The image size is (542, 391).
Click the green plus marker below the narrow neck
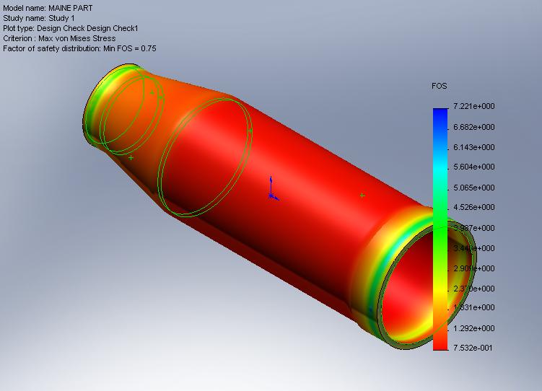point(131,157)
